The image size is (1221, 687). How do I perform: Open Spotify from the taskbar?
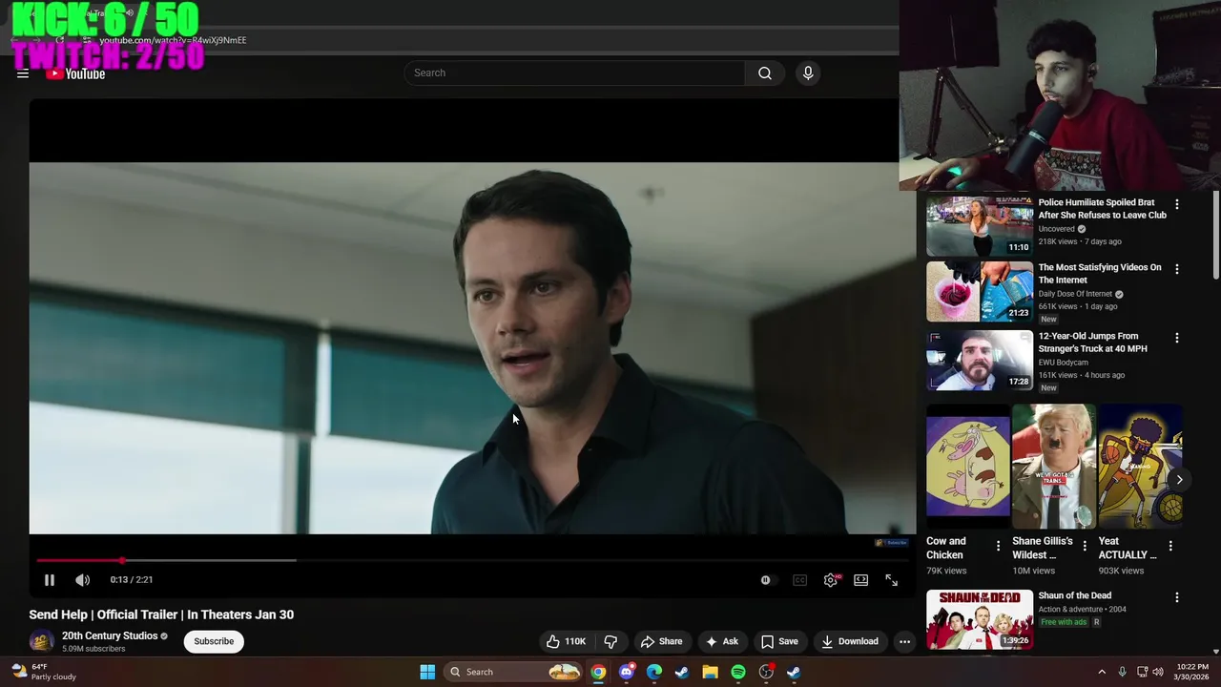[x=738, y=672]
